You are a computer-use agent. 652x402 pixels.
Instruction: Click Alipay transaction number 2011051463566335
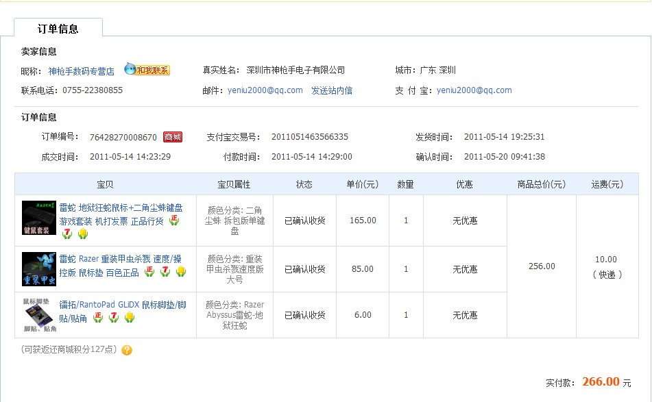tap(310, 137)
